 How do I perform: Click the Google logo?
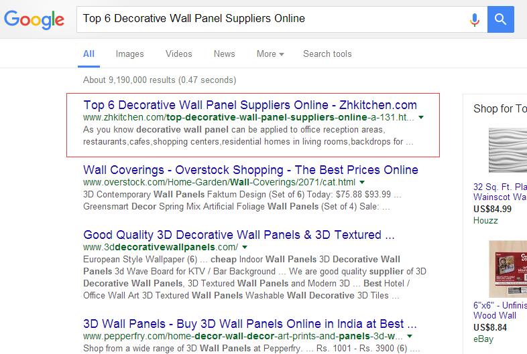[34, 19]
